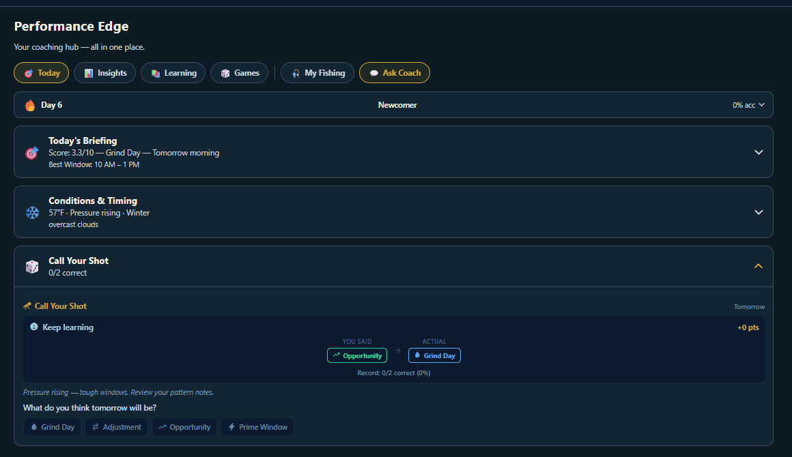Click the telescope icon by Call Your Shot
Image resolution: width=792 pixels, height=457 pixels.
click(27, 306)
